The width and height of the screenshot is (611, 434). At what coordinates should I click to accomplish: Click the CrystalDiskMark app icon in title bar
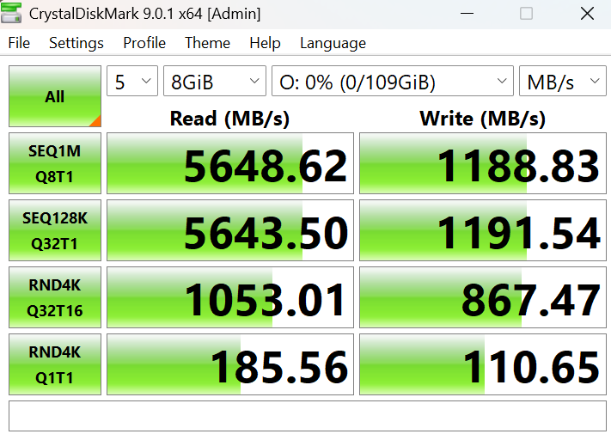coord(11,13)
